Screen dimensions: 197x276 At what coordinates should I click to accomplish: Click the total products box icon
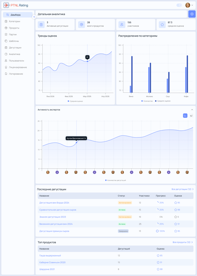[81, 25]
